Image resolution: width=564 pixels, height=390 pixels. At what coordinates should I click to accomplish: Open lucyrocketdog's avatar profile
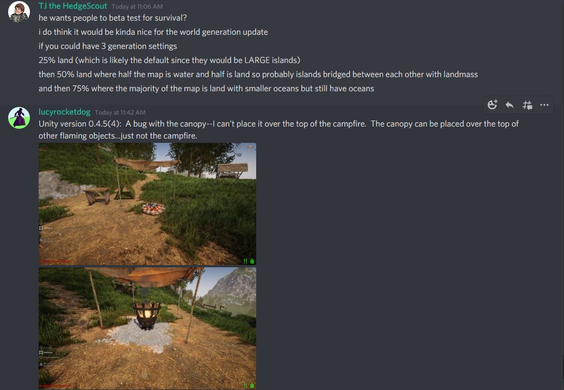click(19, 118)
